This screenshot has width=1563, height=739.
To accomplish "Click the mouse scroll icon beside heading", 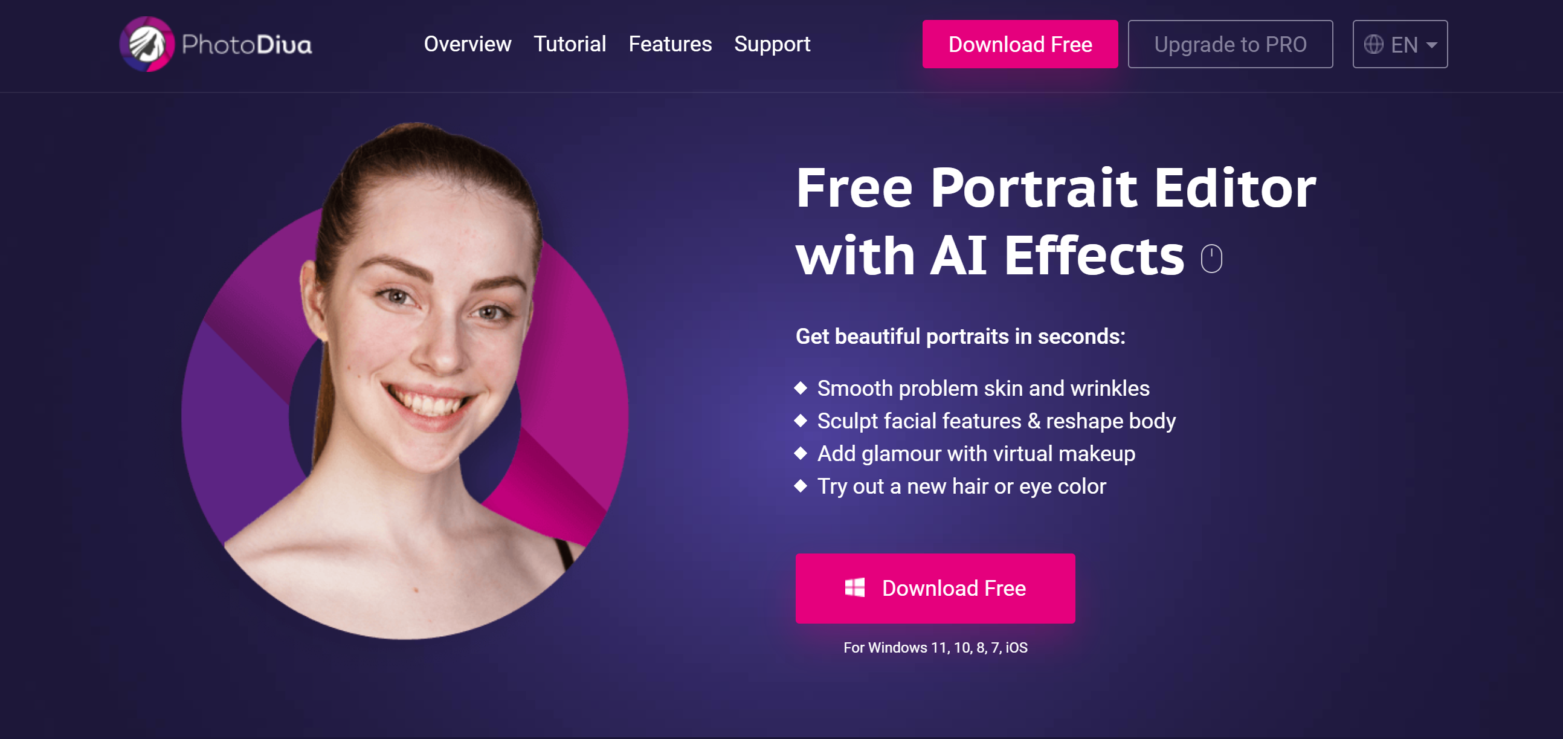I will click(1211, 259).
